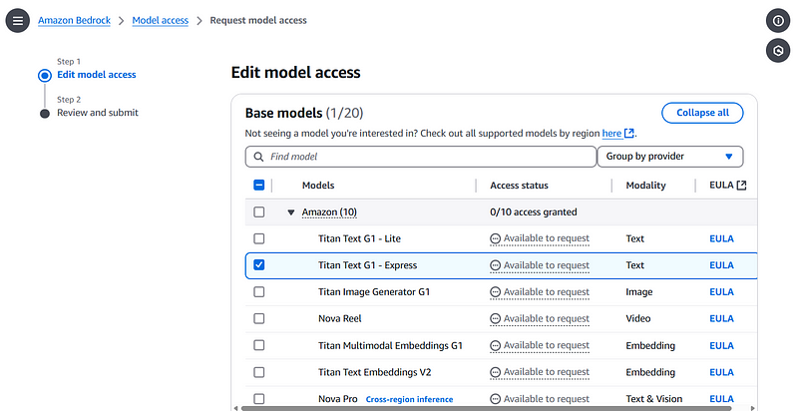Click the scrollbar right arrow

click(753, 408)
